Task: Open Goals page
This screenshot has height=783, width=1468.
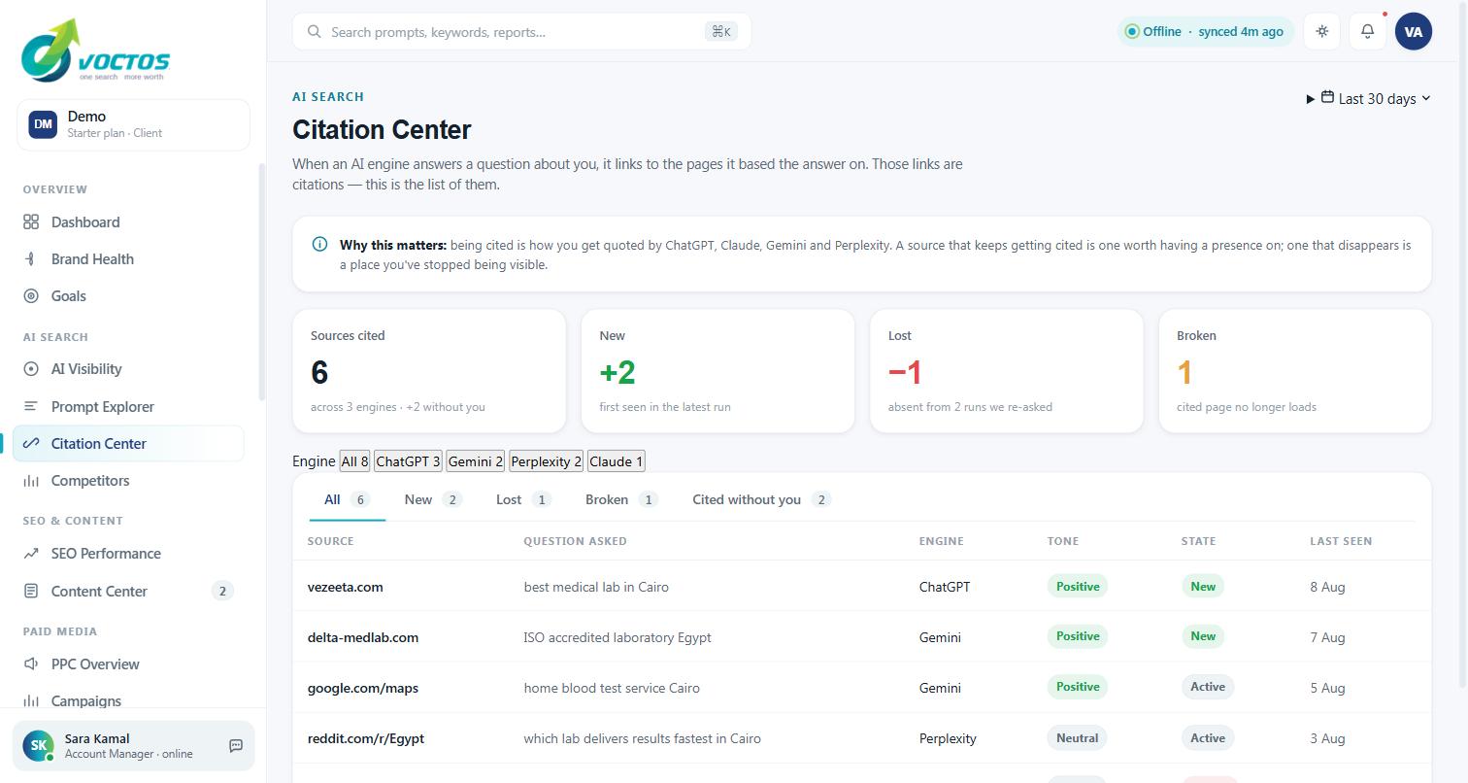Action: click(x=128, y=296)
